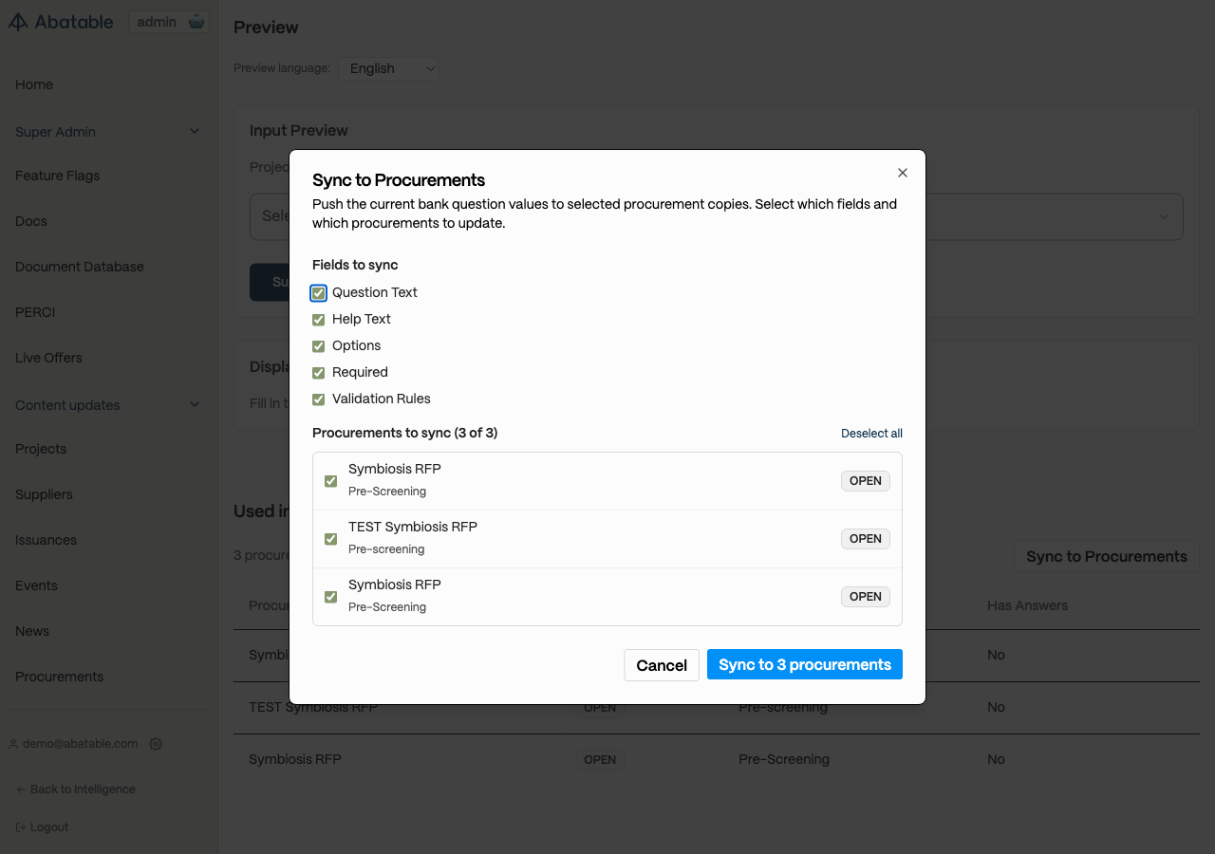Go to Feature Flags page
This screenshot has height=854, width=1215.
click(57, 176)
